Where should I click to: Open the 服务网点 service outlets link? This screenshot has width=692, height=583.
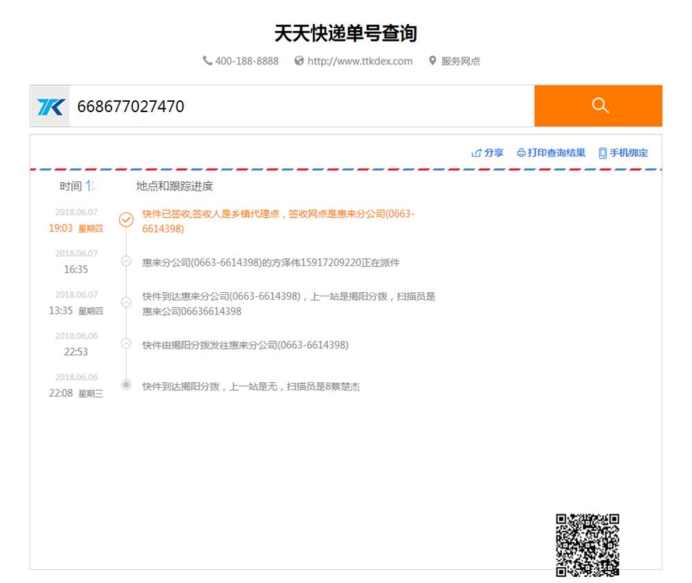[x=461, y=61]
